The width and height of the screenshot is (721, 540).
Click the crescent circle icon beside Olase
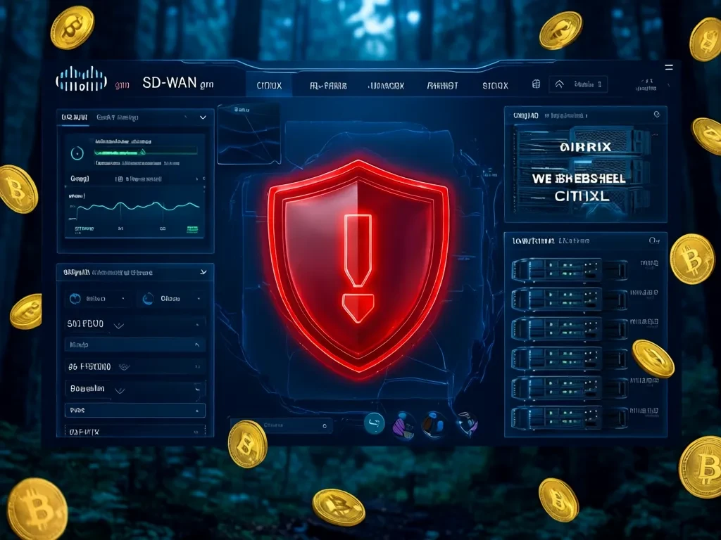pos(148,299)
